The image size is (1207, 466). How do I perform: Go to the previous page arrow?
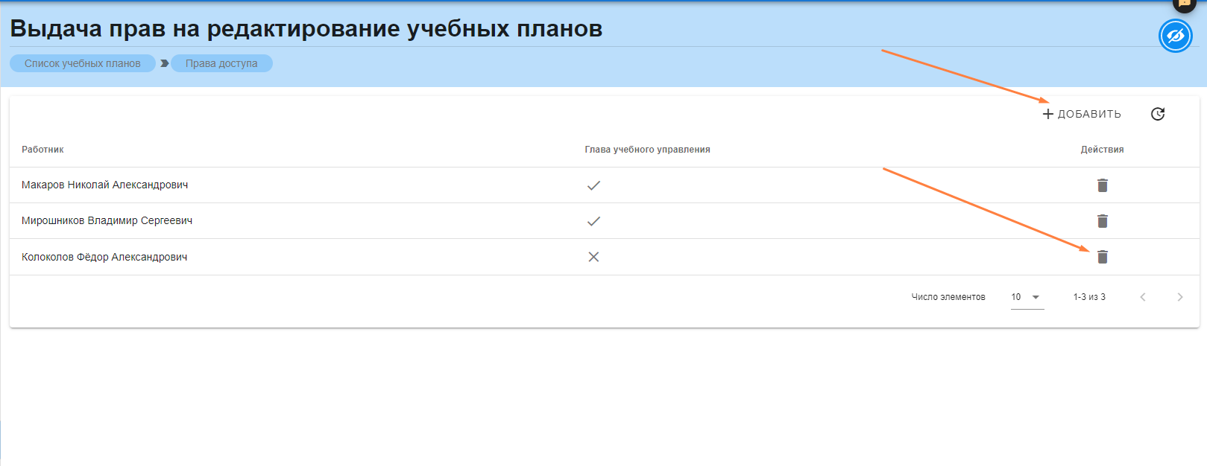1142,297
